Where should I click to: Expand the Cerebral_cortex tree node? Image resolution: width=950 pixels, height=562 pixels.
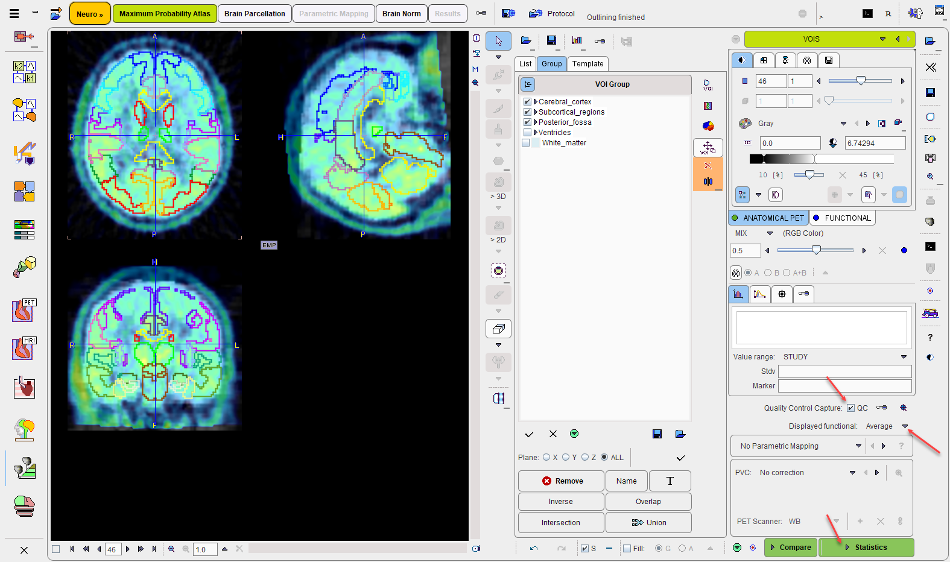pyautogui.click(x=536, y=102)
